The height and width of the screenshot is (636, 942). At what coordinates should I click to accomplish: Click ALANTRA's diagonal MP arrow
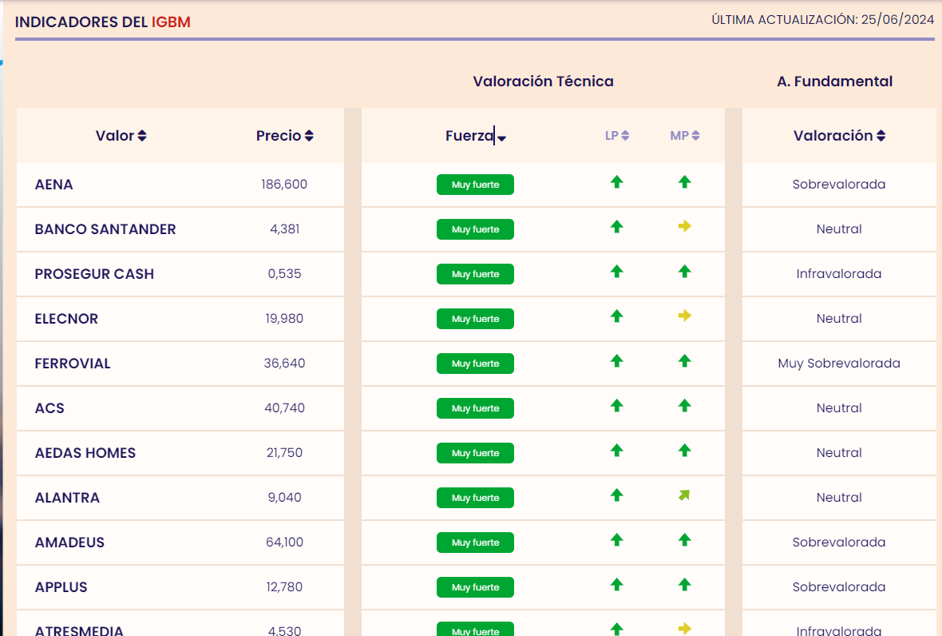(x=684, y=495)
